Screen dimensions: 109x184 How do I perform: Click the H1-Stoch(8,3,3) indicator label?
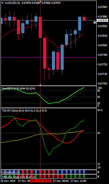point(11,172)
